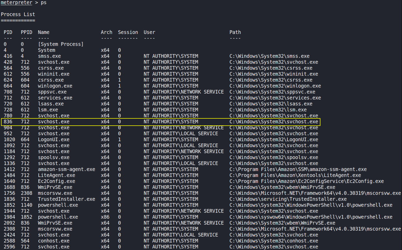Select the '[System Process]' entry name
Viewport: 402px width, 250px height.
[61, 44]
